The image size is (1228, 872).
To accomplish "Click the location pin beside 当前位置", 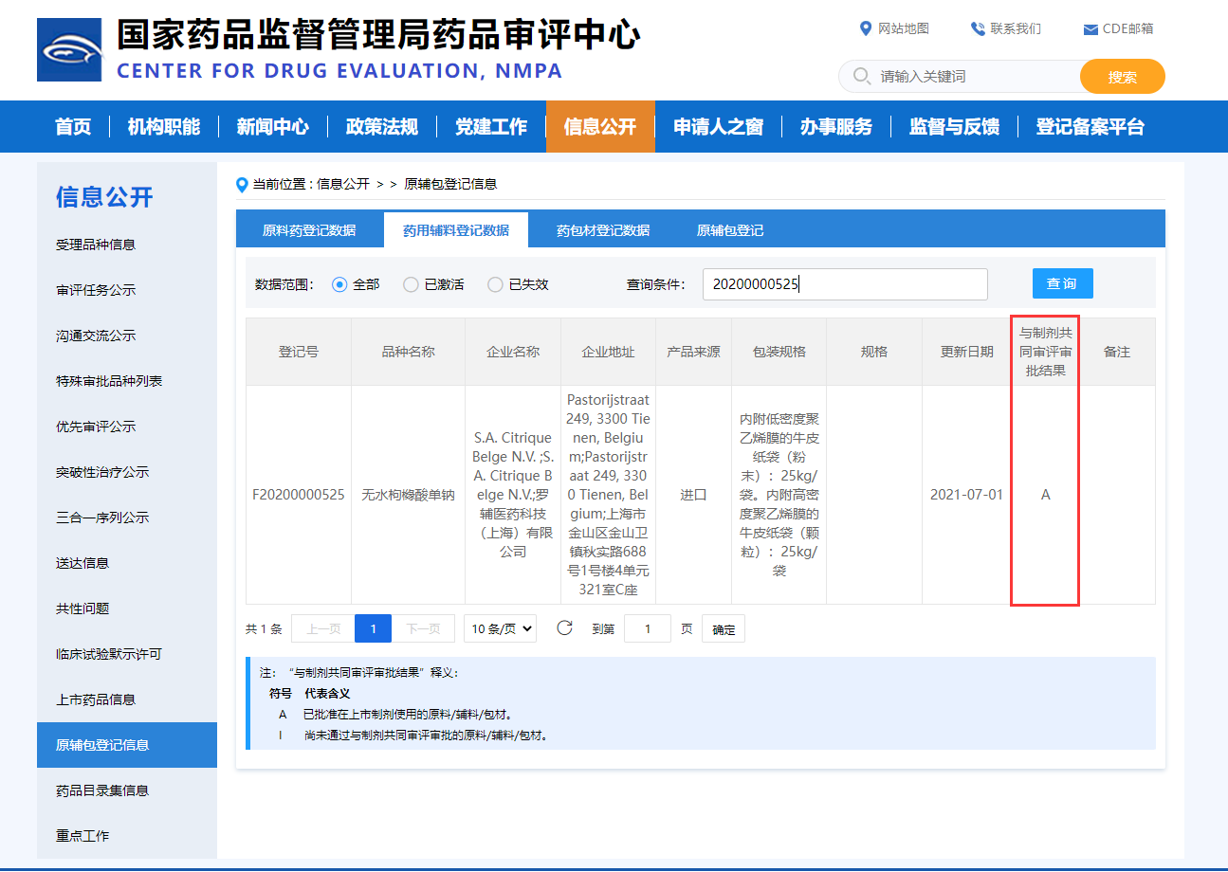I will (x=241, y=185).
